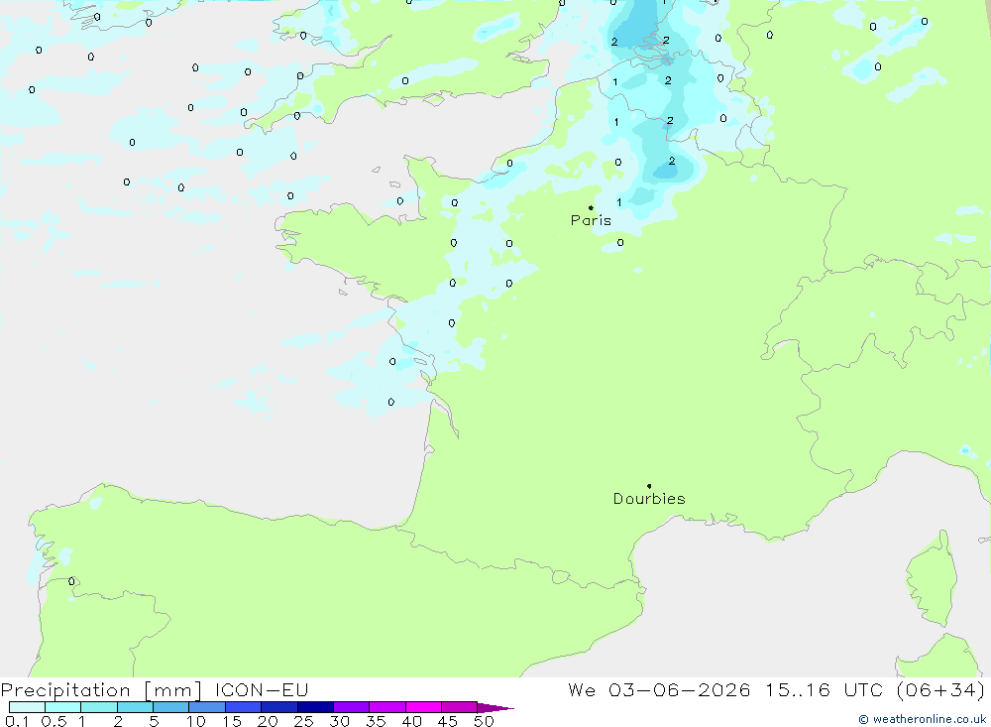Pick the legend swatch between 40 and 45
This screenshot has height=727, width=991.
(423, 707)
